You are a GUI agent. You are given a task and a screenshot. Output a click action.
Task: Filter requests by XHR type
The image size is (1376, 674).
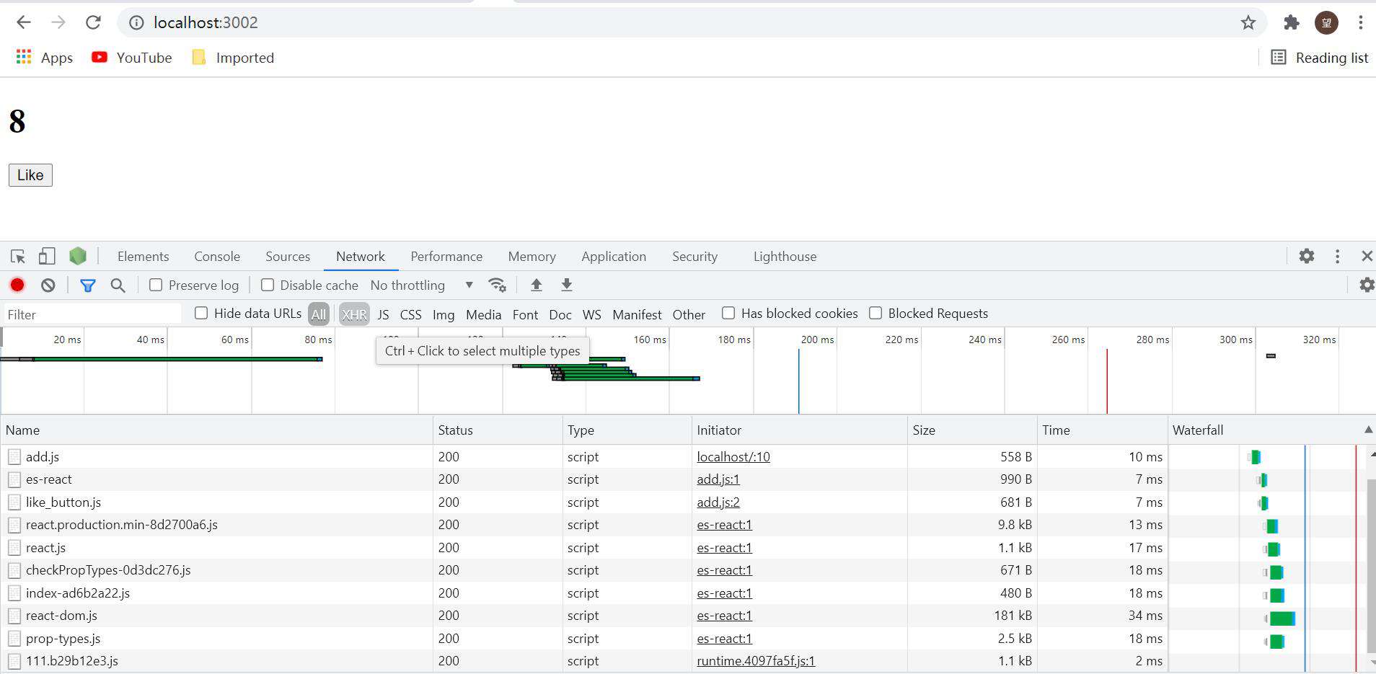click(x=354, y=314)
